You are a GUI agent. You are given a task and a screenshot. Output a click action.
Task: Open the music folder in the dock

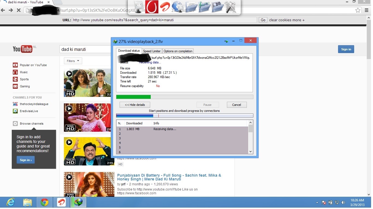[x=204, y=7]
